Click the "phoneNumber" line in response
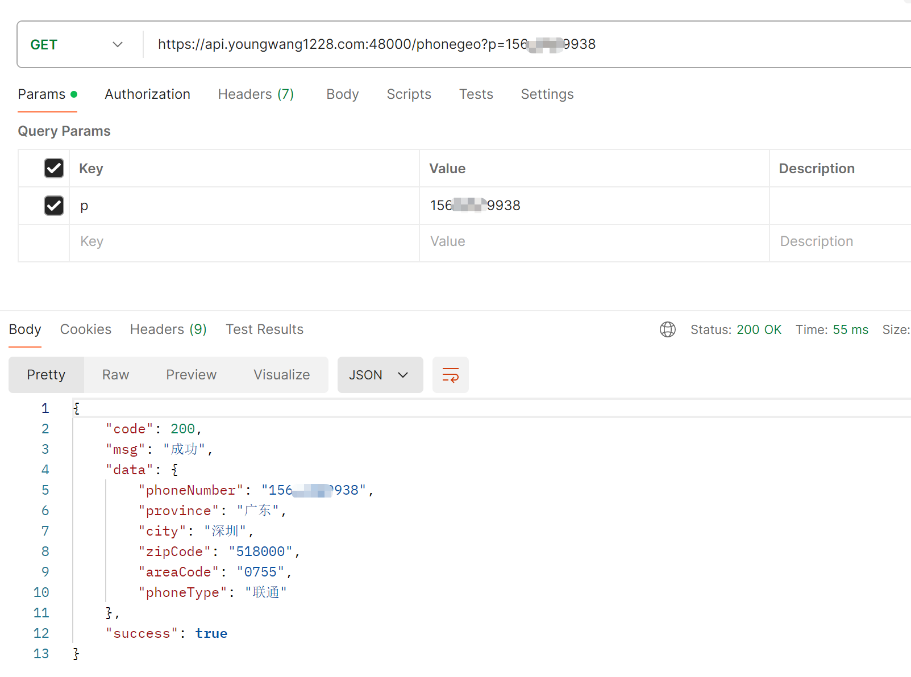 point(256,490)
